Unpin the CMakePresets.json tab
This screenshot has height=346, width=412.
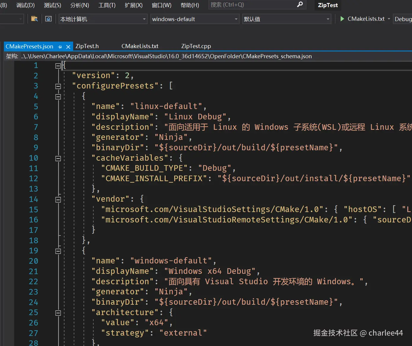click(60, 46)
